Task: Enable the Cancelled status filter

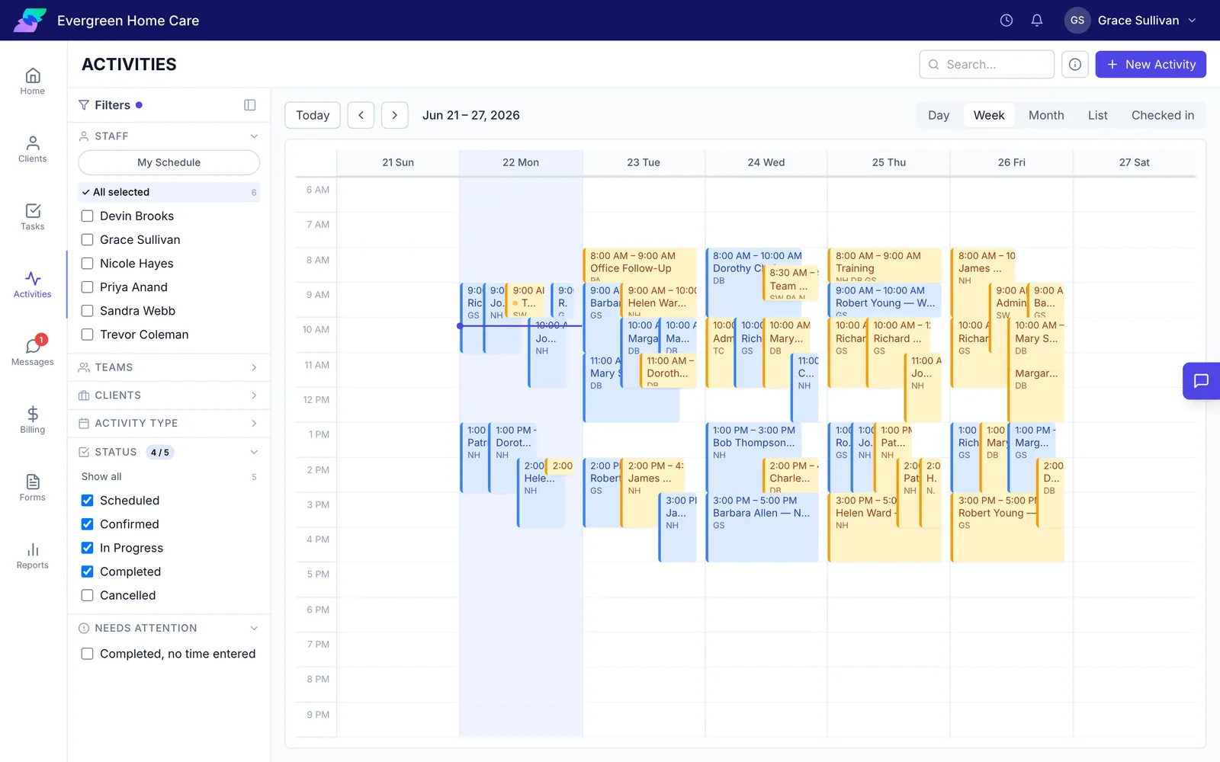Action: pyautogui.click(x=88, y=596)
